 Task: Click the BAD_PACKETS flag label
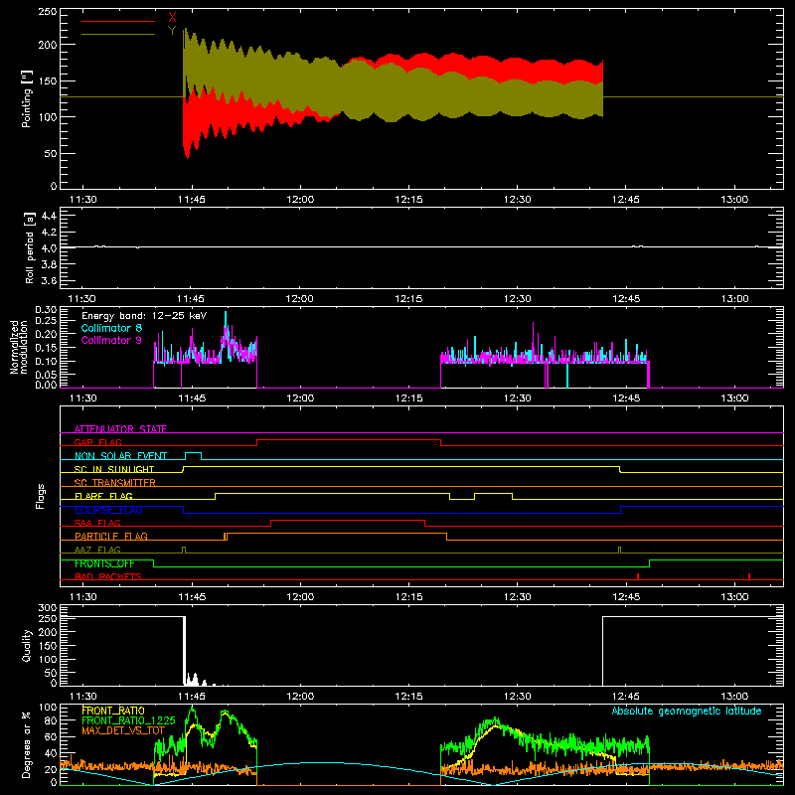108,576
